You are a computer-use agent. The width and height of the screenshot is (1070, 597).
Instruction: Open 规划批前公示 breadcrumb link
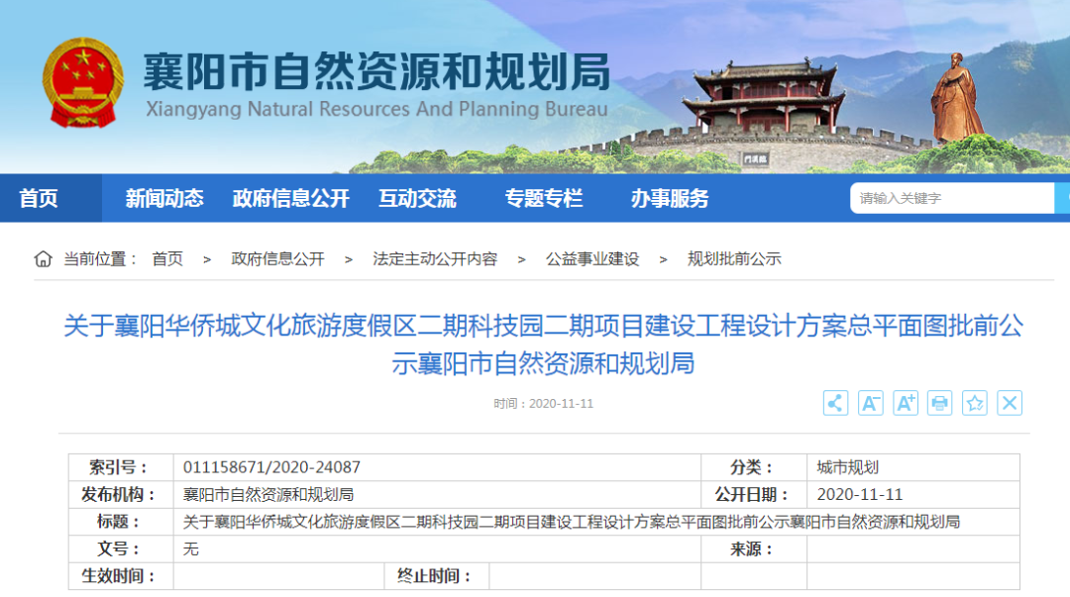coord(734,259)
